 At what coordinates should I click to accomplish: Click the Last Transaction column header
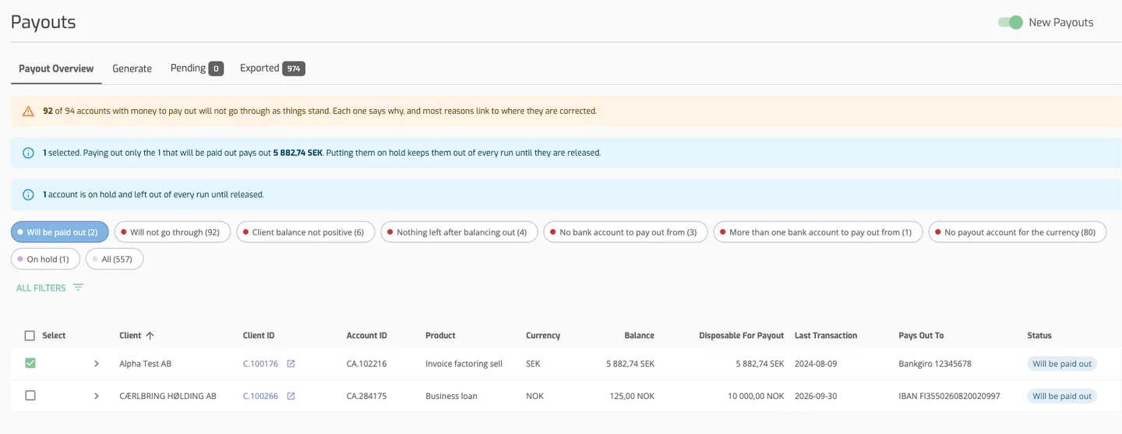point(826,336)
